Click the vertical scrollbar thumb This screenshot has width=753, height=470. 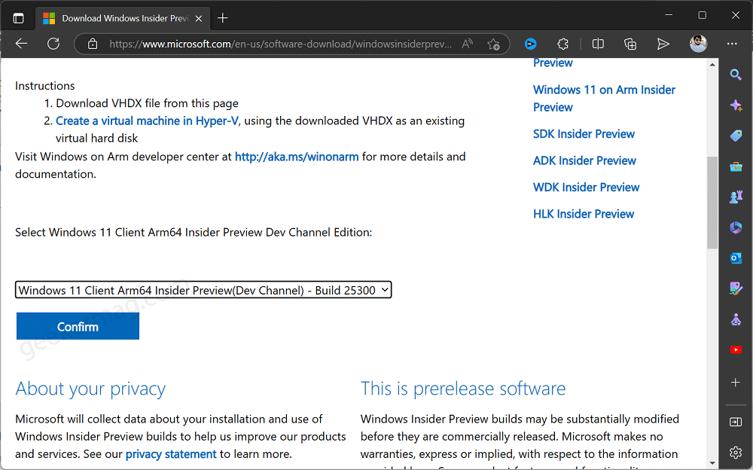[x=712, y=203]
